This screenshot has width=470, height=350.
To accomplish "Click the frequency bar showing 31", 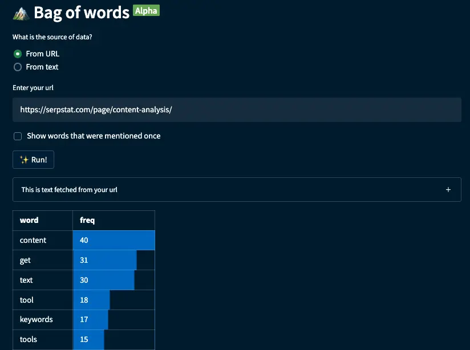I will coord(104,260).
